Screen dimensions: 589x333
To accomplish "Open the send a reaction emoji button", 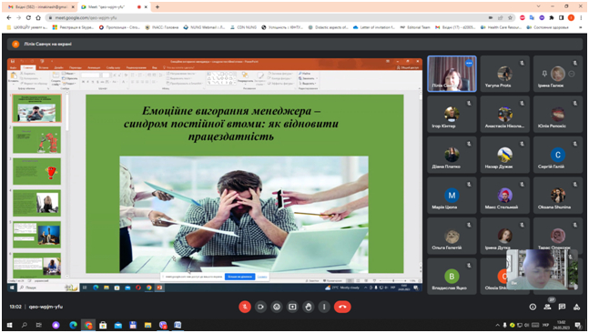I will (x=277, y=307).
